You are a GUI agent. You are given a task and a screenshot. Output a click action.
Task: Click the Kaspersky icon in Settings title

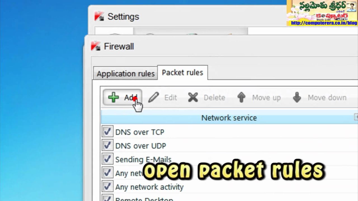point(99,16)
